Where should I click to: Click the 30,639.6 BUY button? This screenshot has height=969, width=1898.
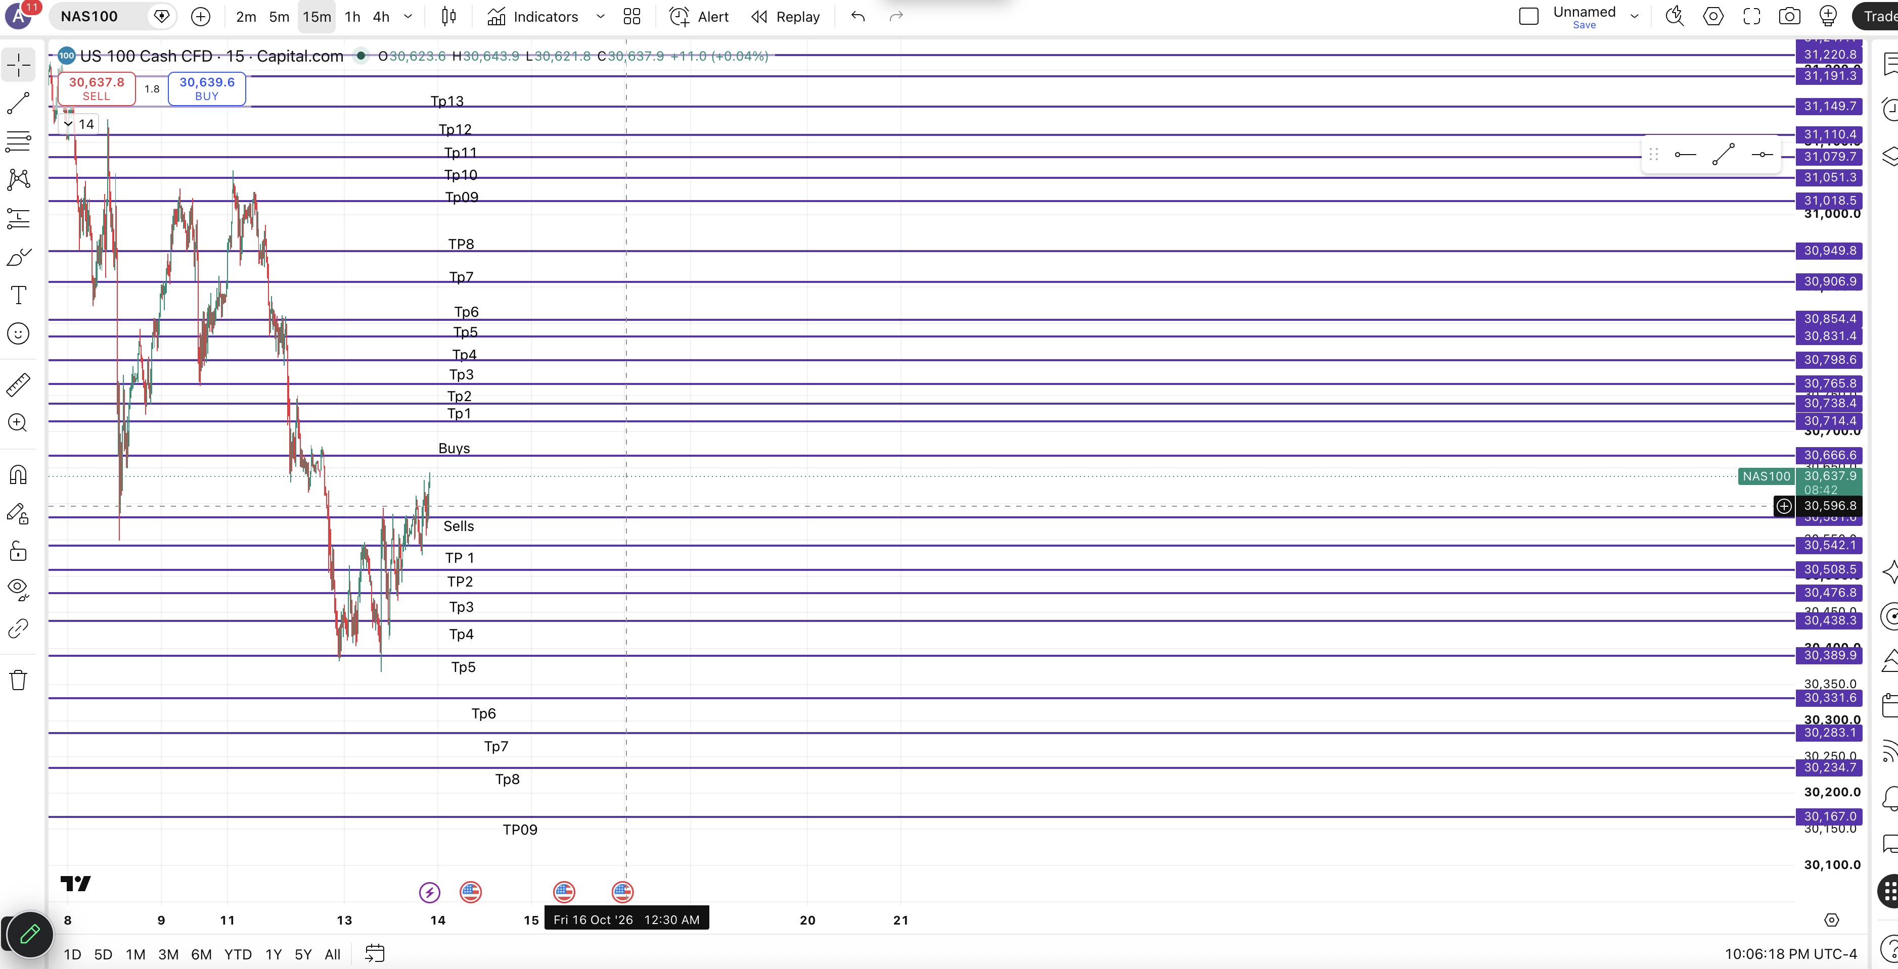pos(207,88)
